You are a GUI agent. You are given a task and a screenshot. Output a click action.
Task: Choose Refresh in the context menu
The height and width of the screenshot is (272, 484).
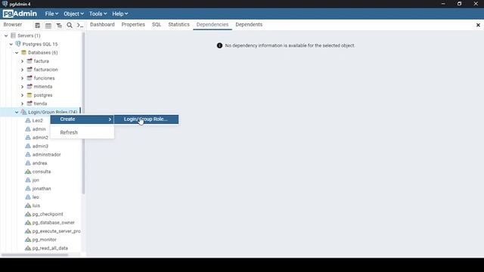tap(82, 133)
